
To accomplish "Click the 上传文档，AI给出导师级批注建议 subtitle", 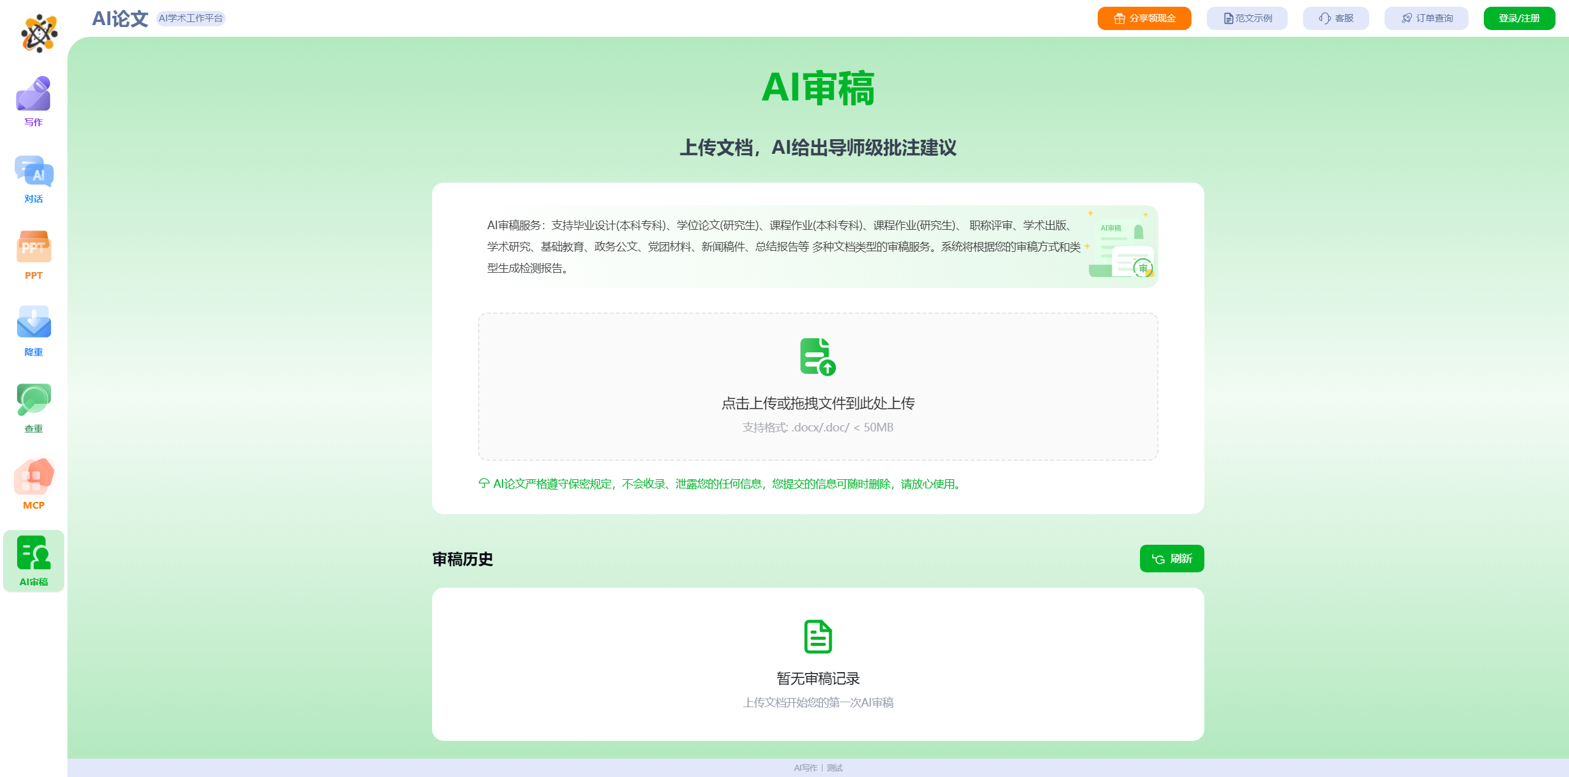I will pos(818,148).
